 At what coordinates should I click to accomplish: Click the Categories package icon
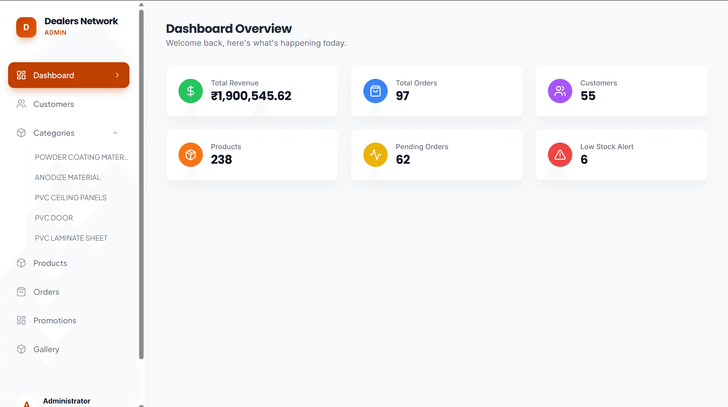pyautogui.click(x=21, y=133)
